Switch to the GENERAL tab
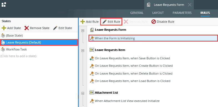Viewport: 218px width, 107px height. (x=137, y=13)
